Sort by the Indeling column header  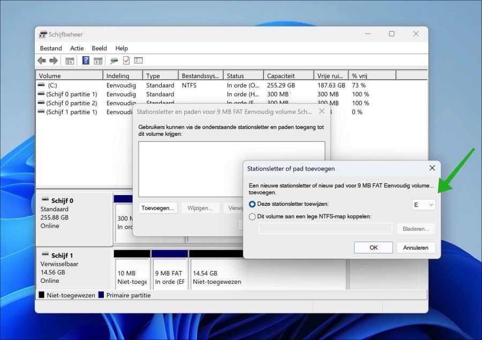pos(123,75)
